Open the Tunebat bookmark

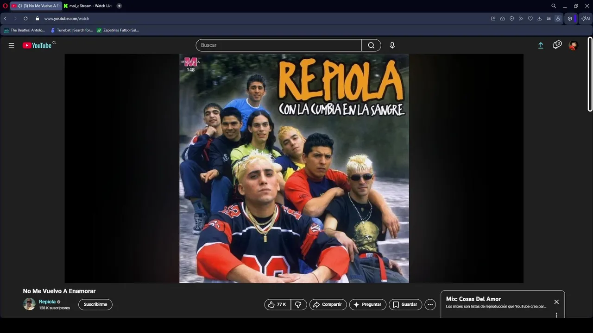(x=71, y=30)
